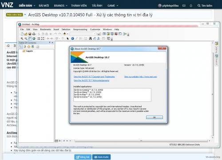Open the File menu in ArcMap
This screenshot has height=160, width=222.
[x=22, y=30]
